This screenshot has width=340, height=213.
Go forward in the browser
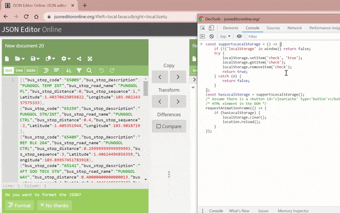(x=16, y=16)
